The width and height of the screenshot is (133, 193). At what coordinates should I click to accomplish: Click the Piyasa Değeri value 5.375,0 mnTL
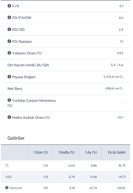(113, 77)
